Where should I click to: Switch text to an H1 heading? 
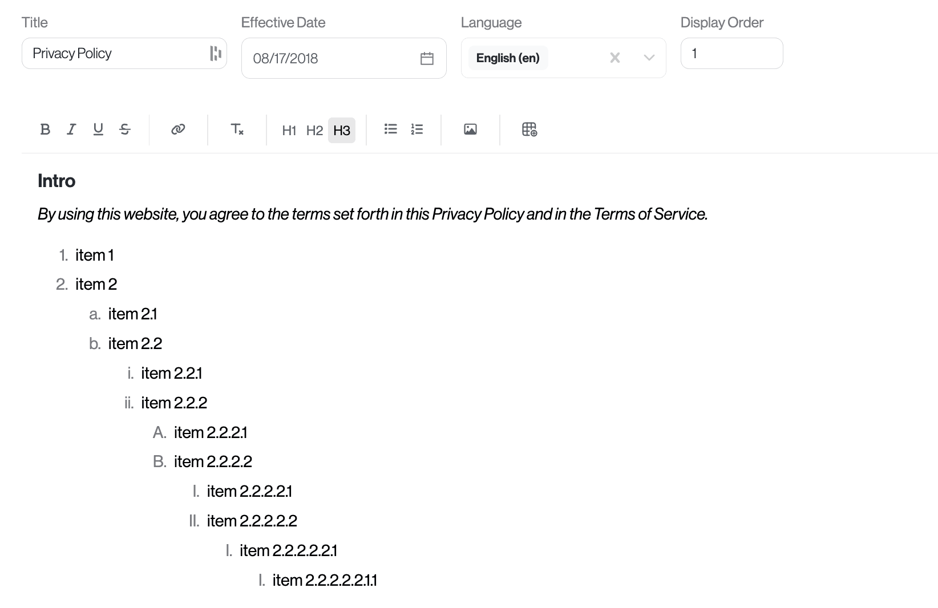(x=289, y=130)
